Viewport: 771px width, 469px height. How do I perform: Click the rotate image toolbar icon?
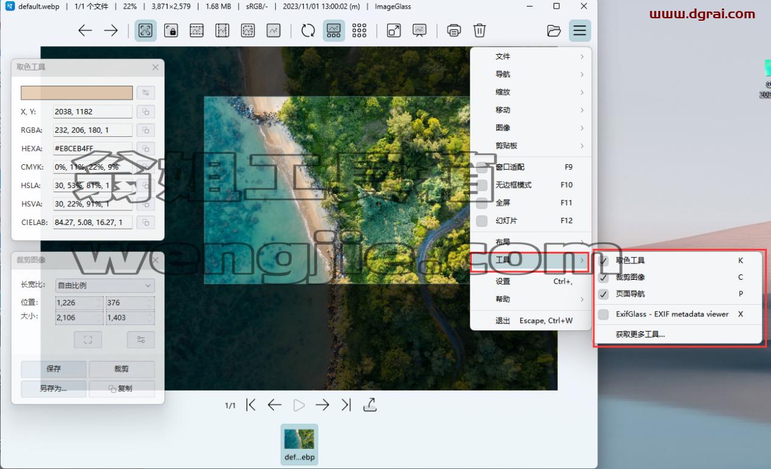[308, 30]
